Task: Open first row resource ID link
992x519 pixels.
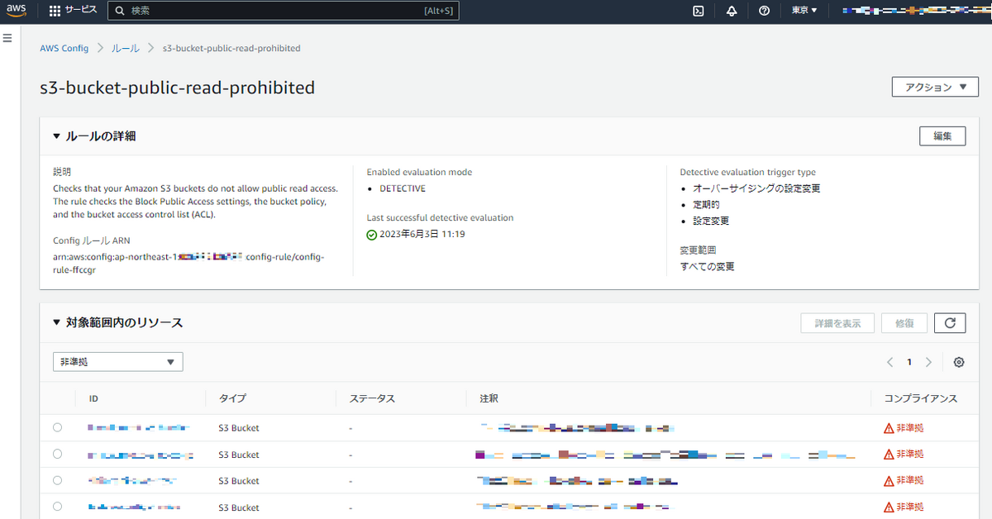Action: pyautogui.click(x=138, y=428)
